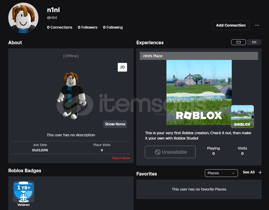The width and height of the screenshot is (269, 210).
Task: Click the Join Date value 05.03.2018
Action: (40, 150)
